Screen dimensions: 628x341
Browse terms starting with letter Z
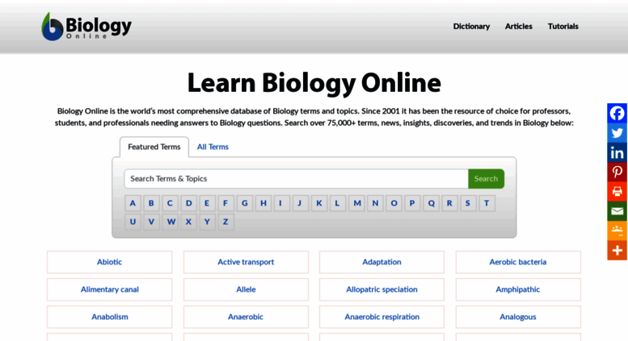point(225,222)
